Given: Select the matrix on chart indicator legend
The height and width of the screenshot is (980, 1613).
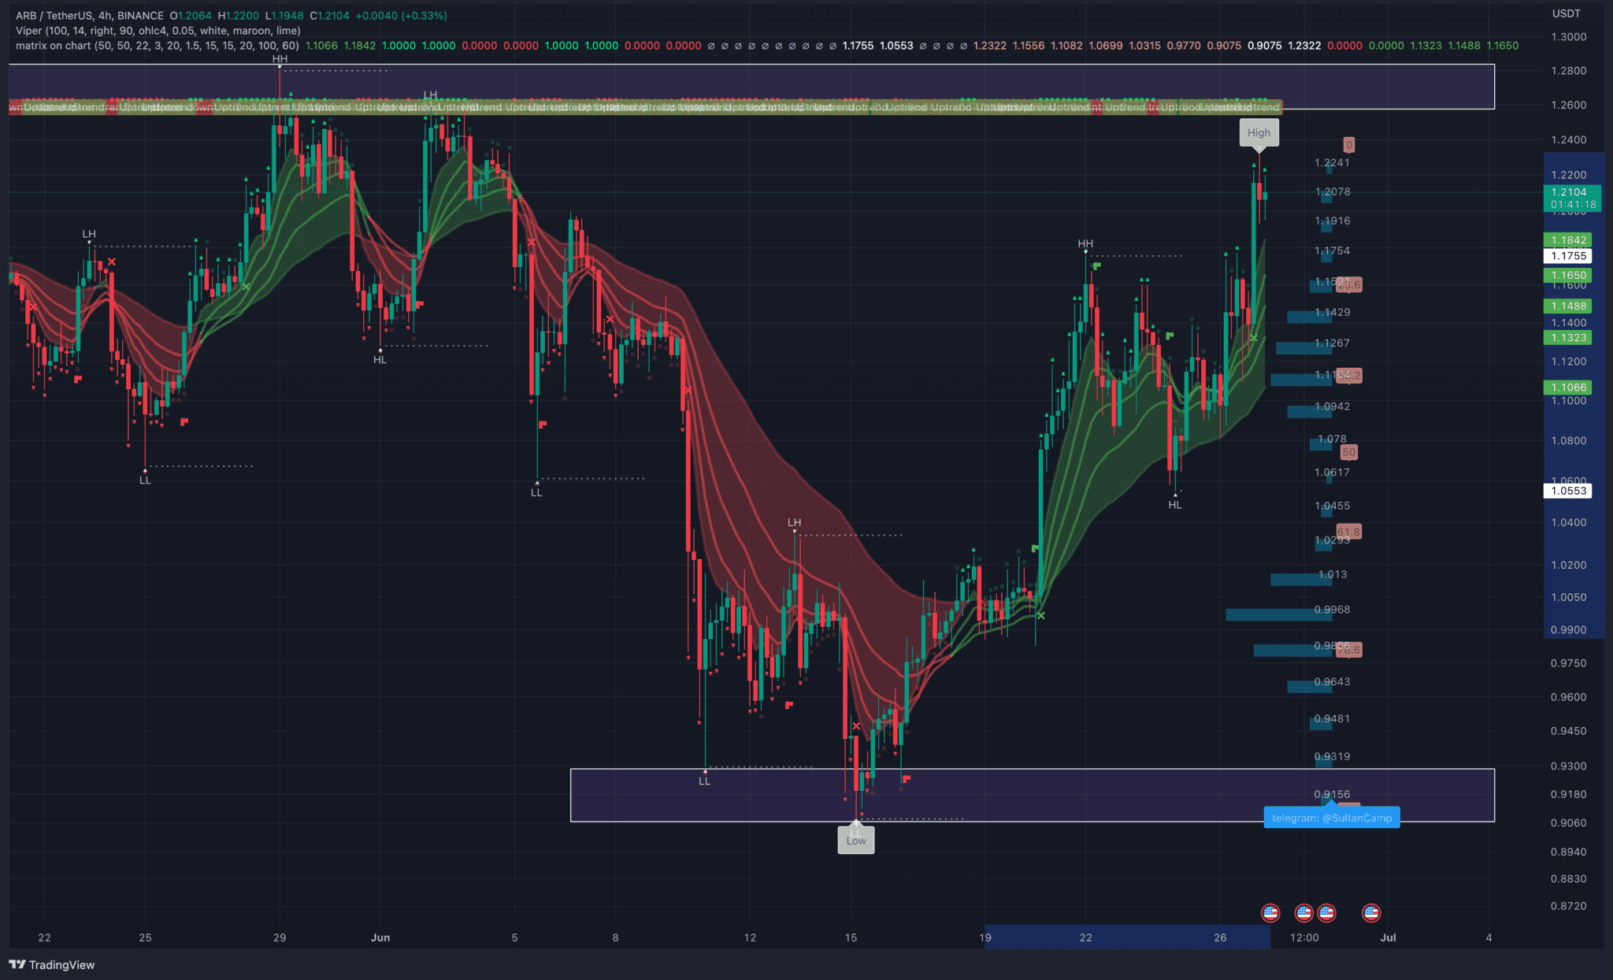Looking at the screenshot, I should (x=158, y=46).
